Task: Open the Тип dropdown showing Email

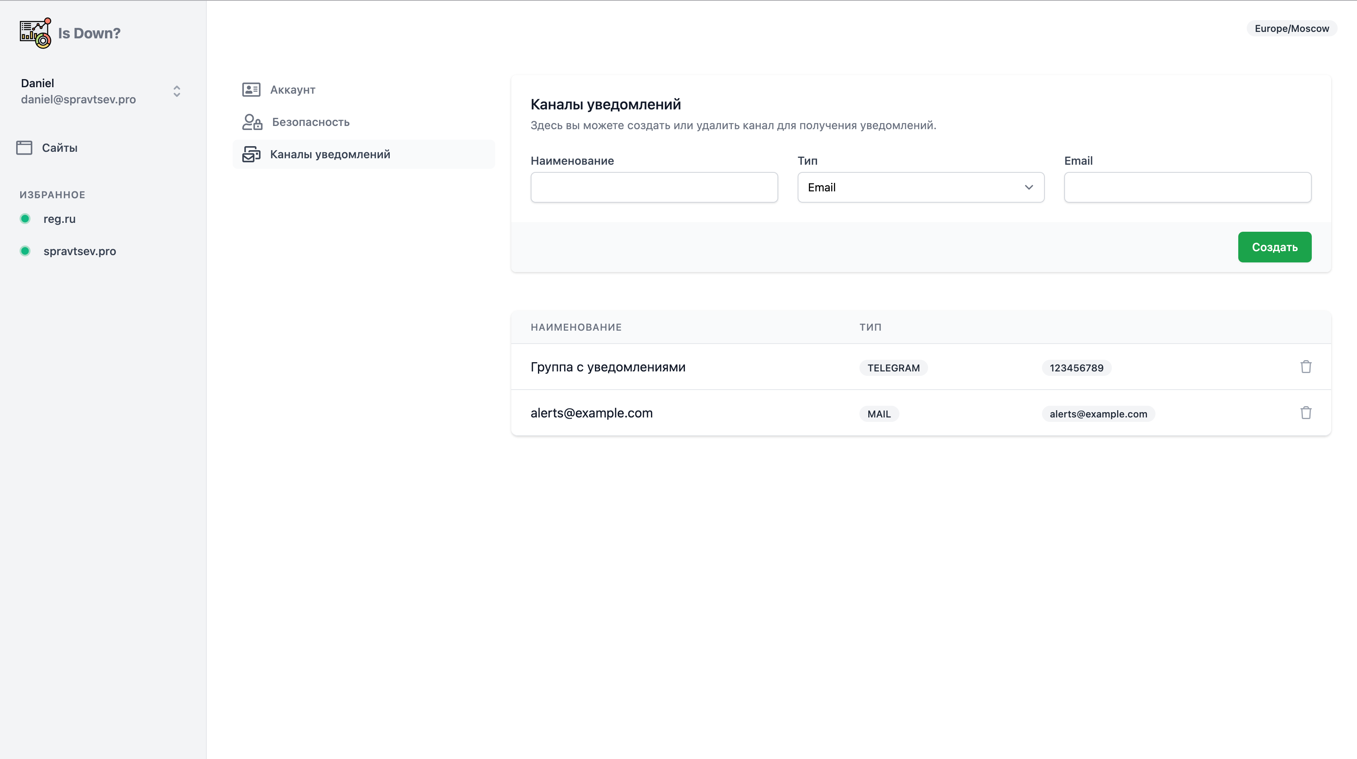Action: (x=920, y=187)
